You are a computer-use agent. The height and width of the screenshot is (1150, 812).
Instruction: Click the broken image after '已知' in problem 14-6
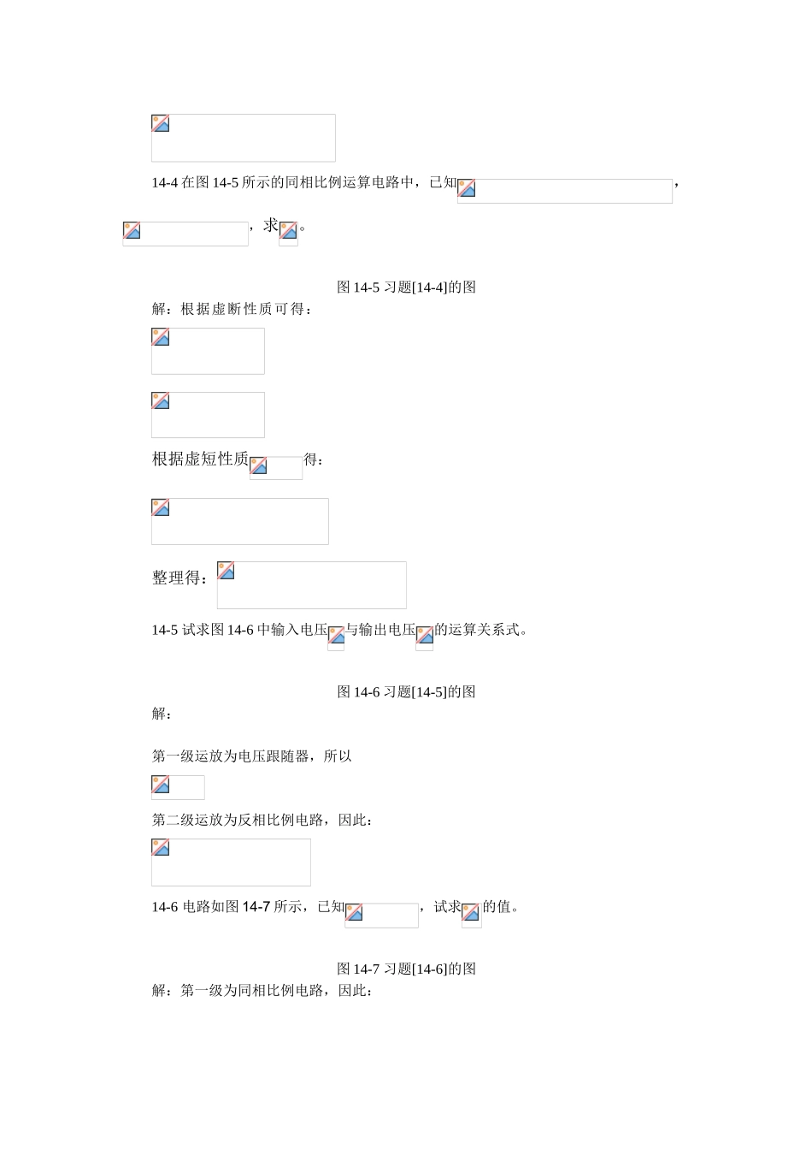pos(381,915)
